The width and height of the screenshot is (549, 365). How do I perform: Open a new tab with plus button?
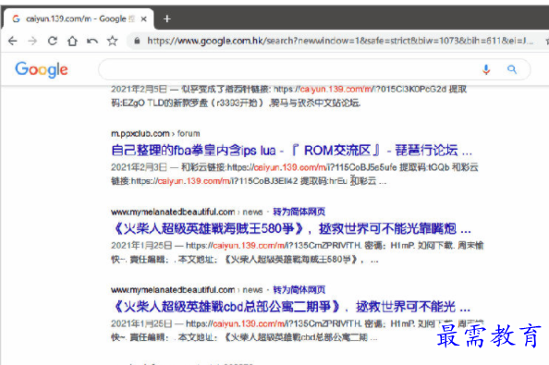coord(167,18)
